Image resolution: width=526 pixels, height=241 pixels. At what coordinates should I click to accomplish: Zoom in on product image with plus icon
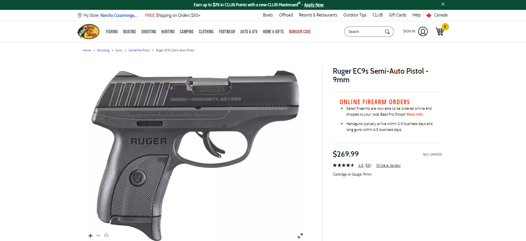point(91,236)
